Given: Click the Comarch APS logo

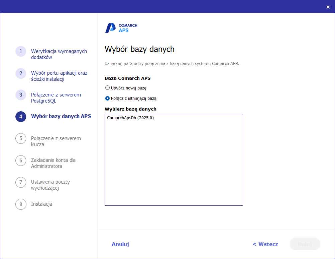Looking at the screenshot, I should coord(121,28).
